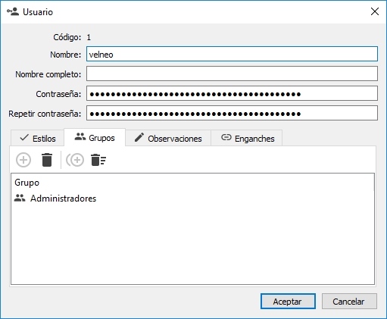This screenshot has width=387, height=319.
Task: Click the Repetir contraseña field
Action: point(232,113)
